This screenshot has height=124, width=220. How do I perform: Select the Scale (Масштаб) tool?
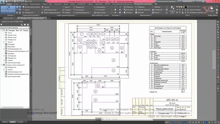(x=140, y=13)
